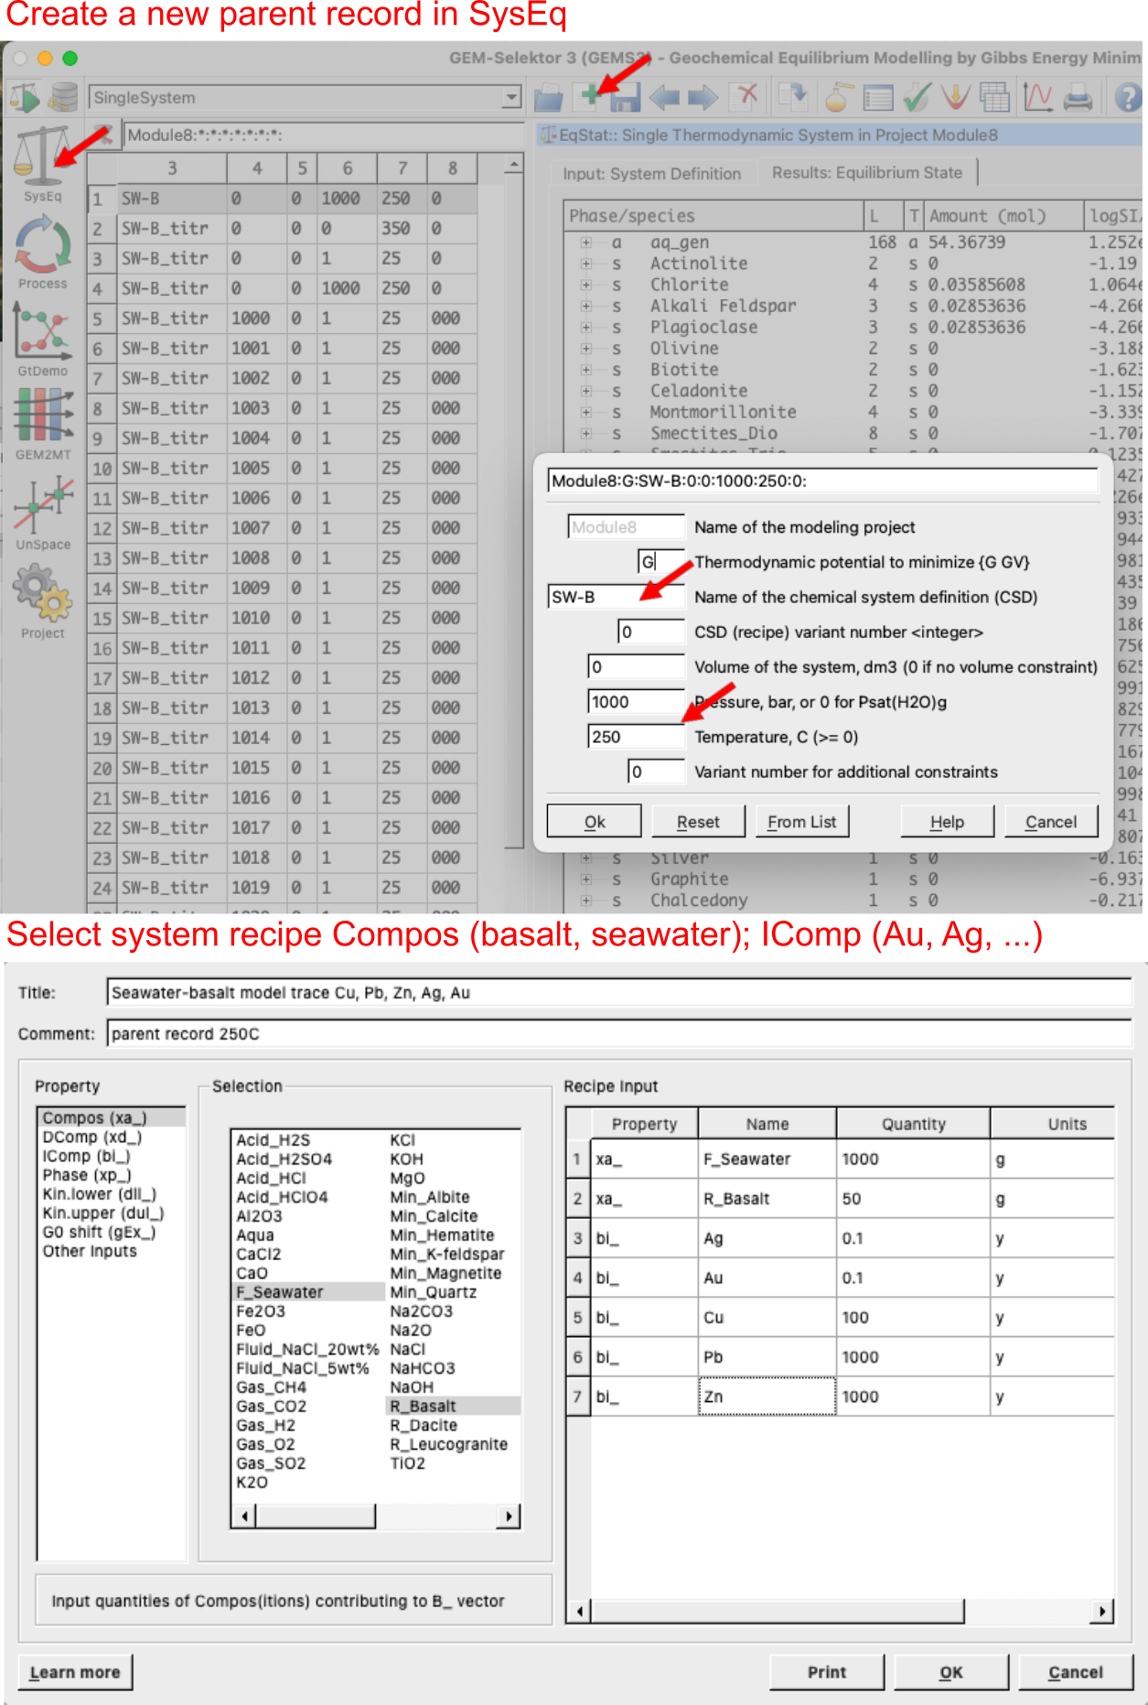Click the thermodynamic database mode icon
Screen dimensions: 1148x1705
click(x=63, y=97)
